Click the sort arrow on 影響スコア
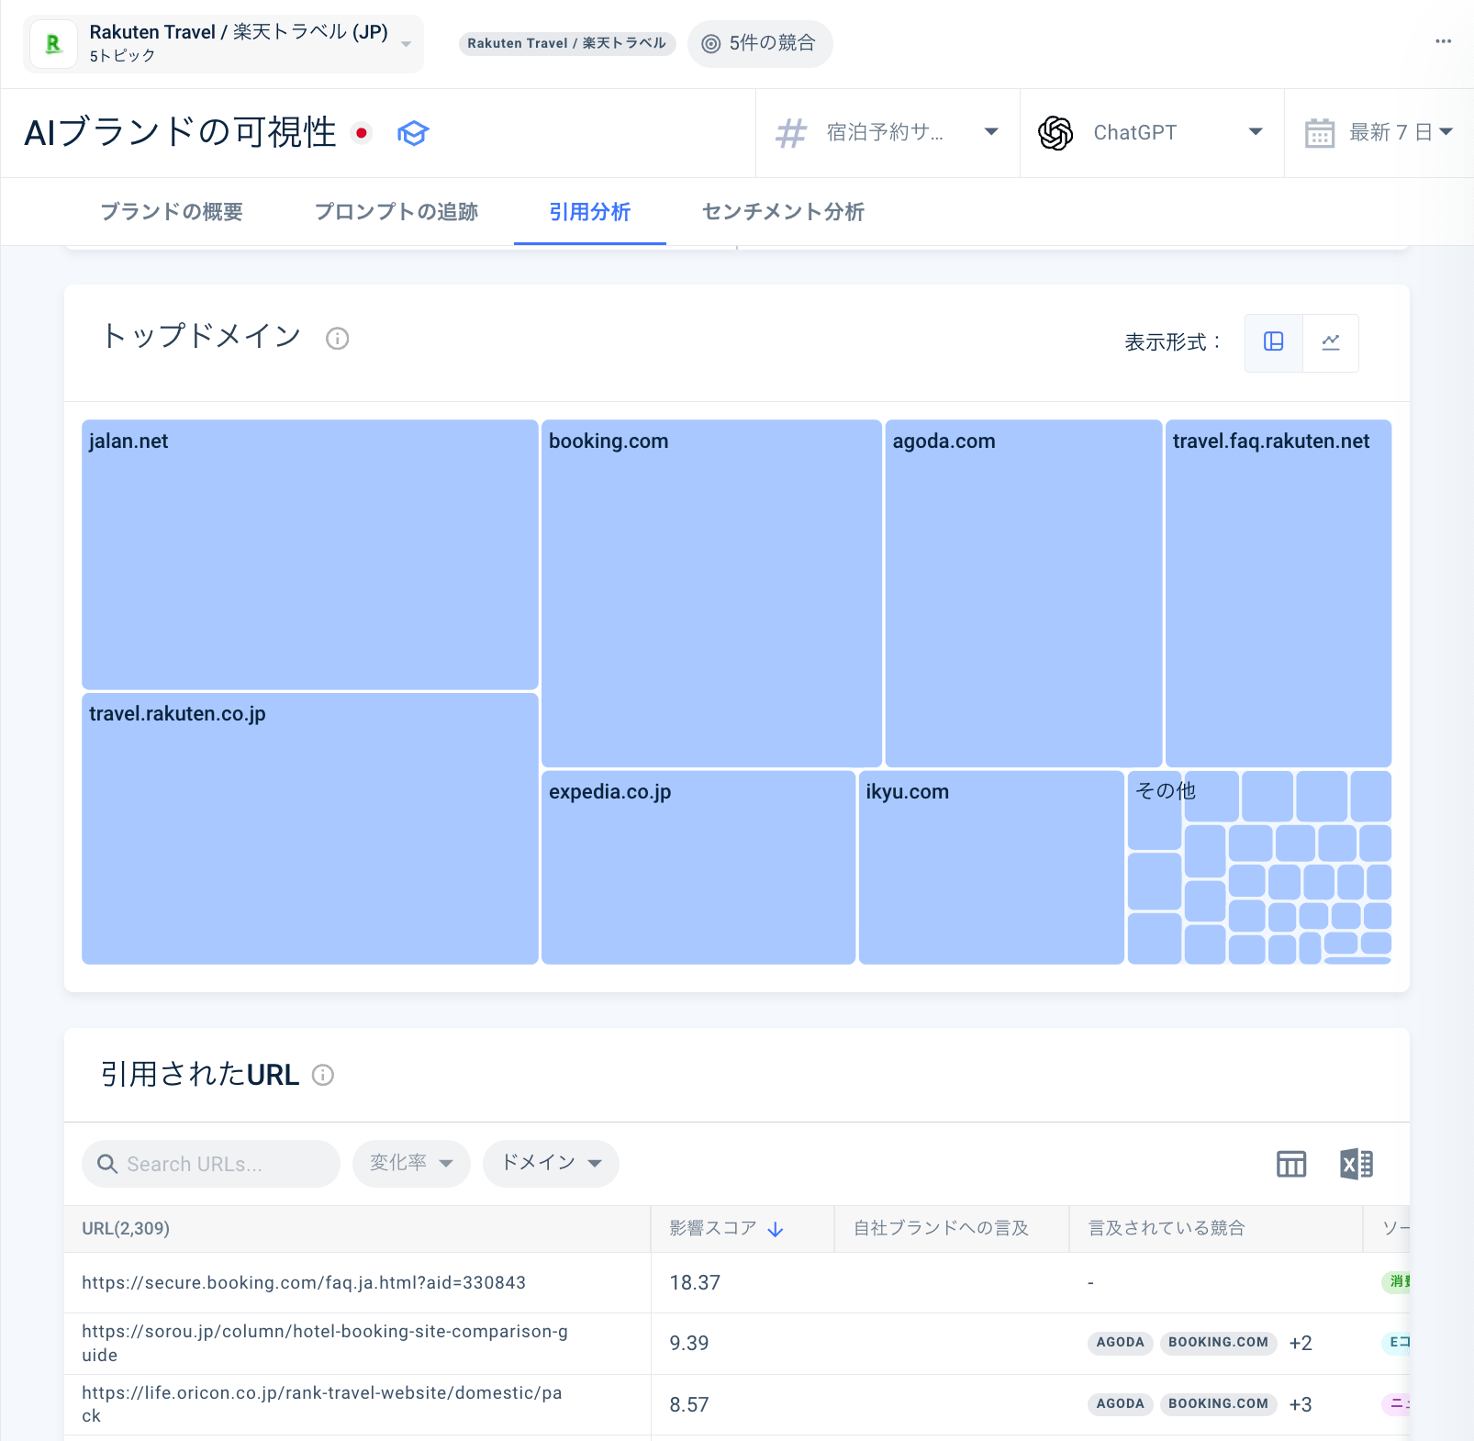Screen dimensions: 1474x1441 pyautogui.click(x=776, y=1229)
